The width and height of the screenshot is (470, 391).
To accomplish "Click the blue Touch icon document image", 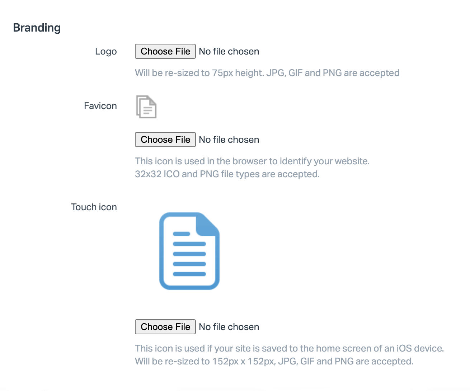I will click(189, 251).
